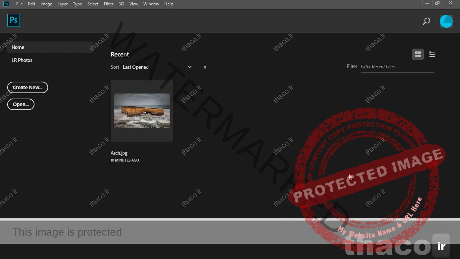Viewport: 460px width, 259px height.
Task: Open the Arch.jpg thumbnail
Action: (x=142, y=111)
